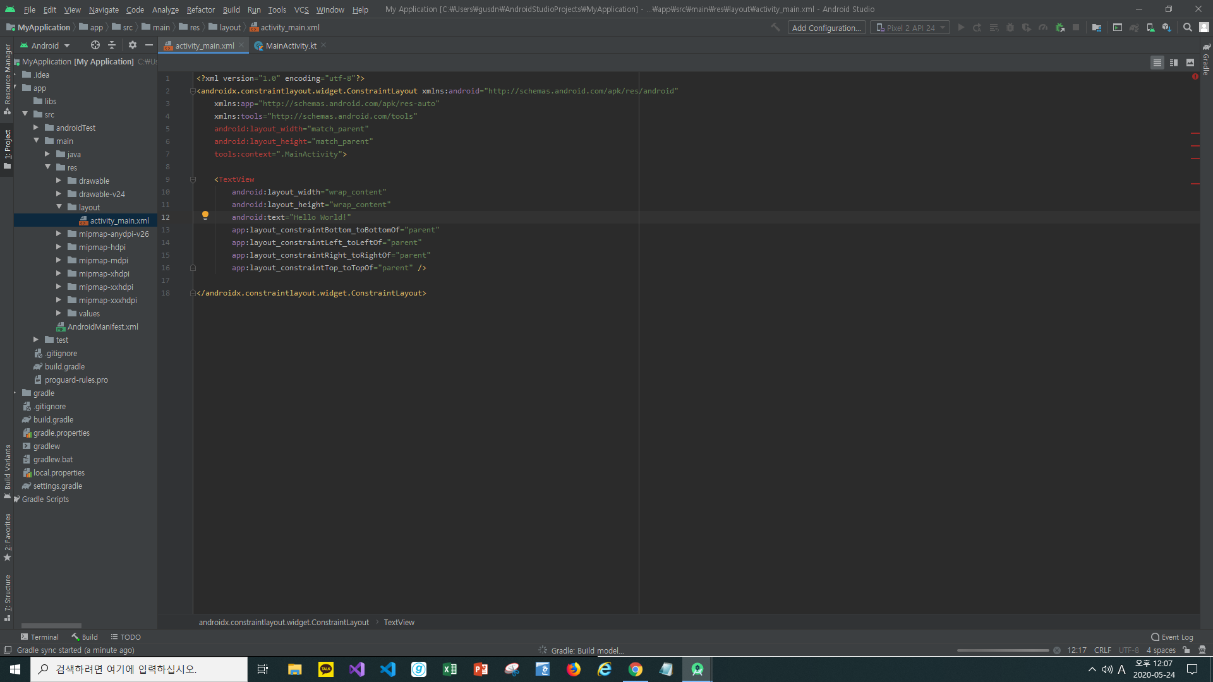The width and height of the screenshot is (1213, 682).
Task: Click the Gradle build progress bar
Action: coord(1002,650)
